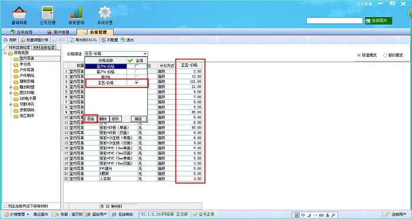Click the 刷新 refresh toolbar button

point(10,40)
